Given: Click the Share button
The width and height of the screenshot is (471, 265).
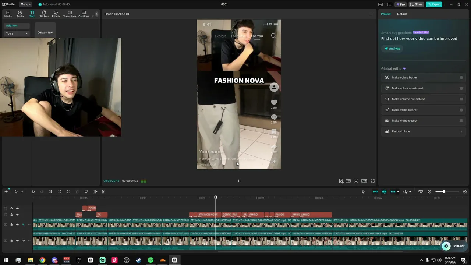Looking at the screenshot, I should [x=417, y=4].
